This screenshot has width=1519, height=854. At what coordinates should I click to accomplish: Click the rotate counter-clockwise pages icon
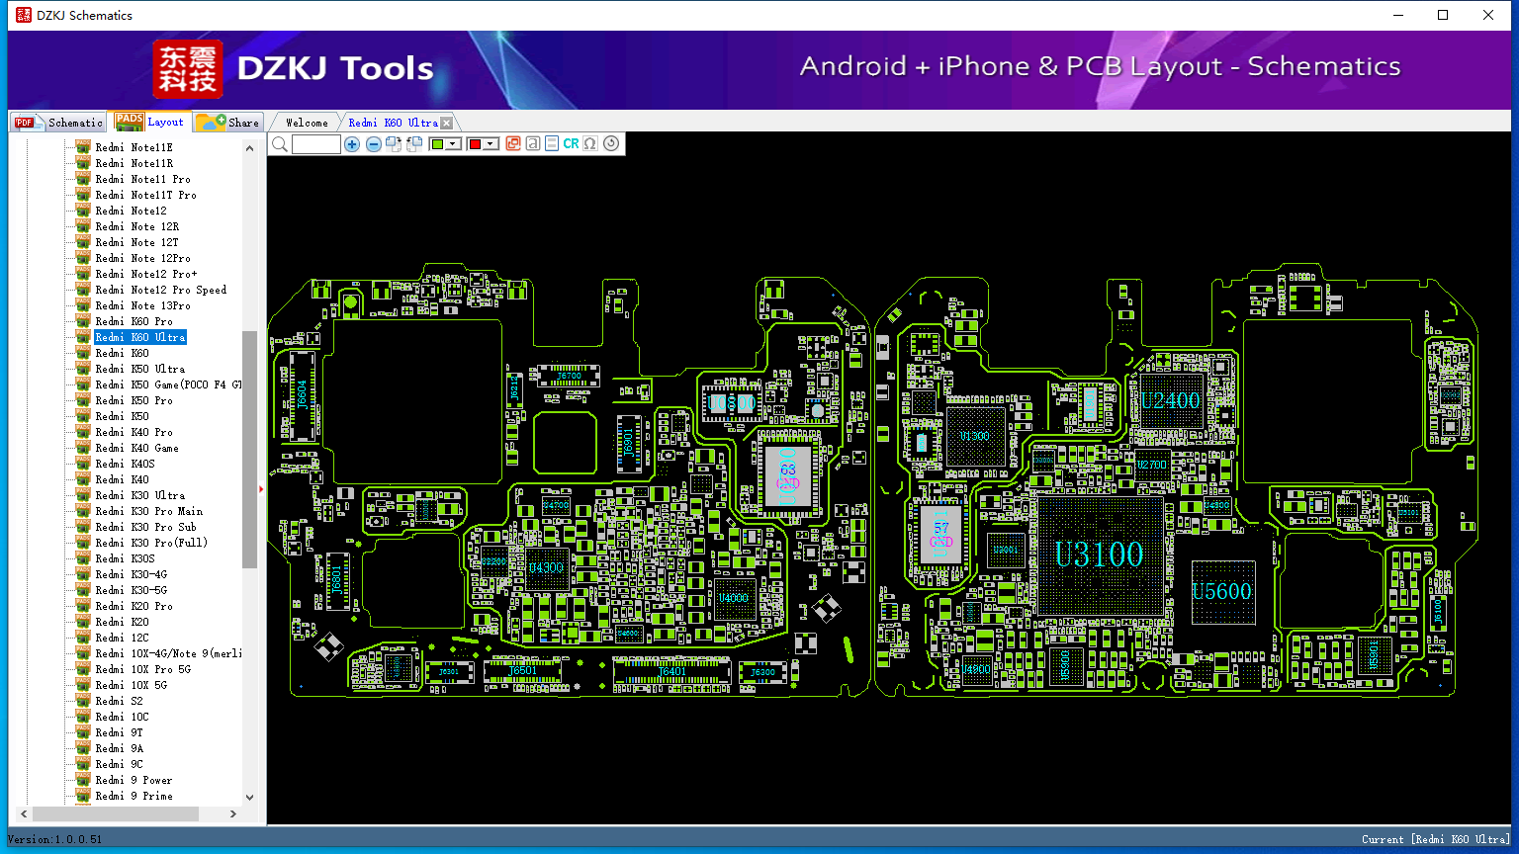414,144
